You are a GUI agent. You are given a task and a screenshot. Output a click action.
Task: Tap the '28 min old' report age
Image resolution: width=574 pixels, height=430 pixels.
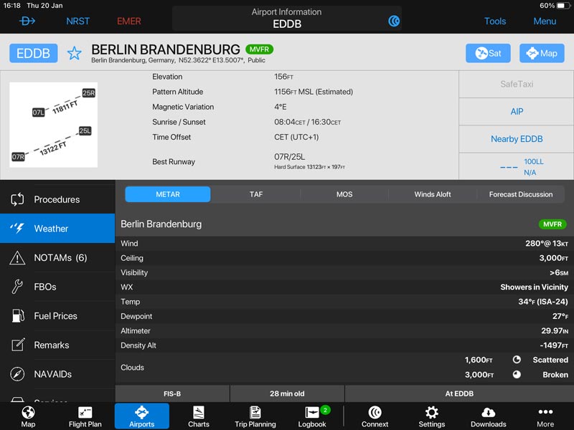tap(287, 393)
